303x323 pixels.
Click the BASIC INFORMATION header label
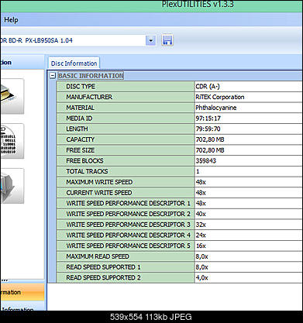click(x=91, y=76)
